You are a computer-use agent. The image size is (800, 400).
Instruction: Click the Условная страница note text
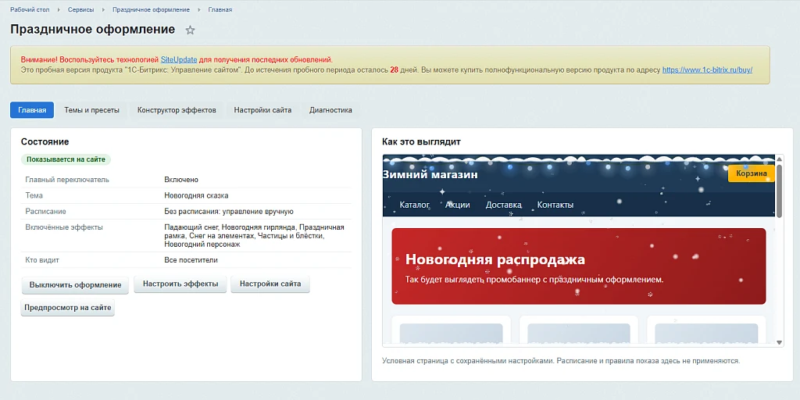point(561,361)
